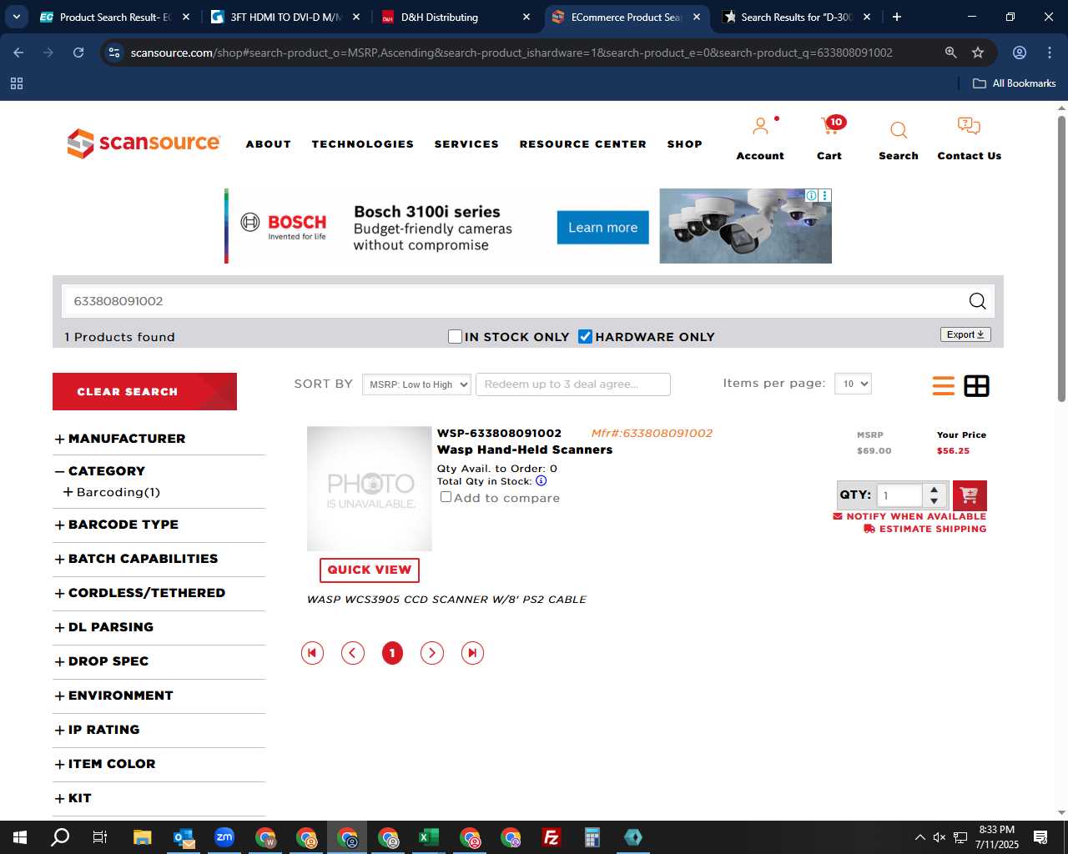Open the RESOURCE CENTER menu
The image size is (1068, 854).
583,144
